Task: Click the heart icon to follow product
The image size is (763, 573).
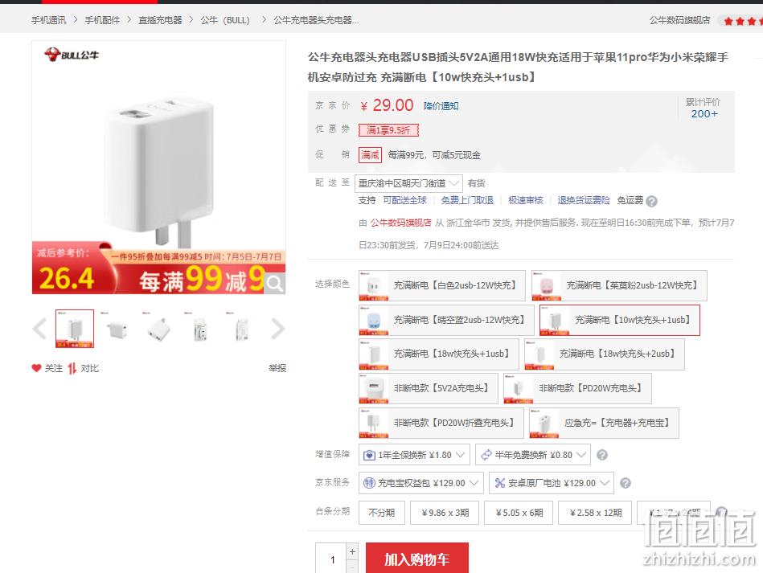Action: coord(36,368)
